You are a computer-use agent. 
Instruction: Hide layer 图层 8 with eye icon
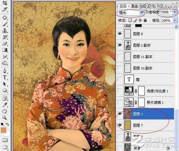pos(120,34)
